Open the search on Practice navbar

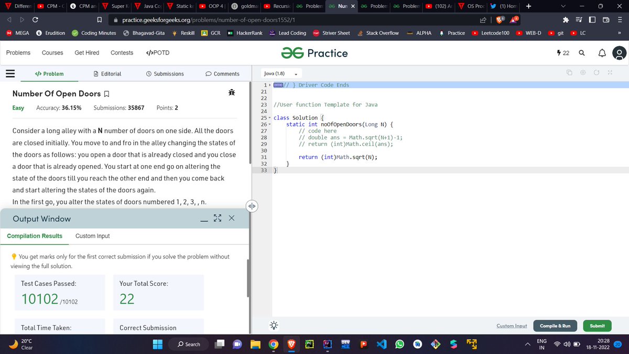(x=582, y=52)
